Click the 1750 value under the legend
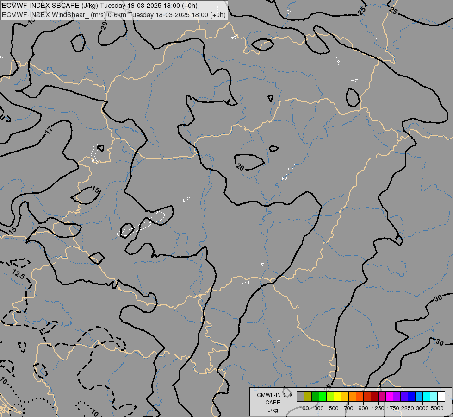This screenshot has height=417, width=453. 393,408
